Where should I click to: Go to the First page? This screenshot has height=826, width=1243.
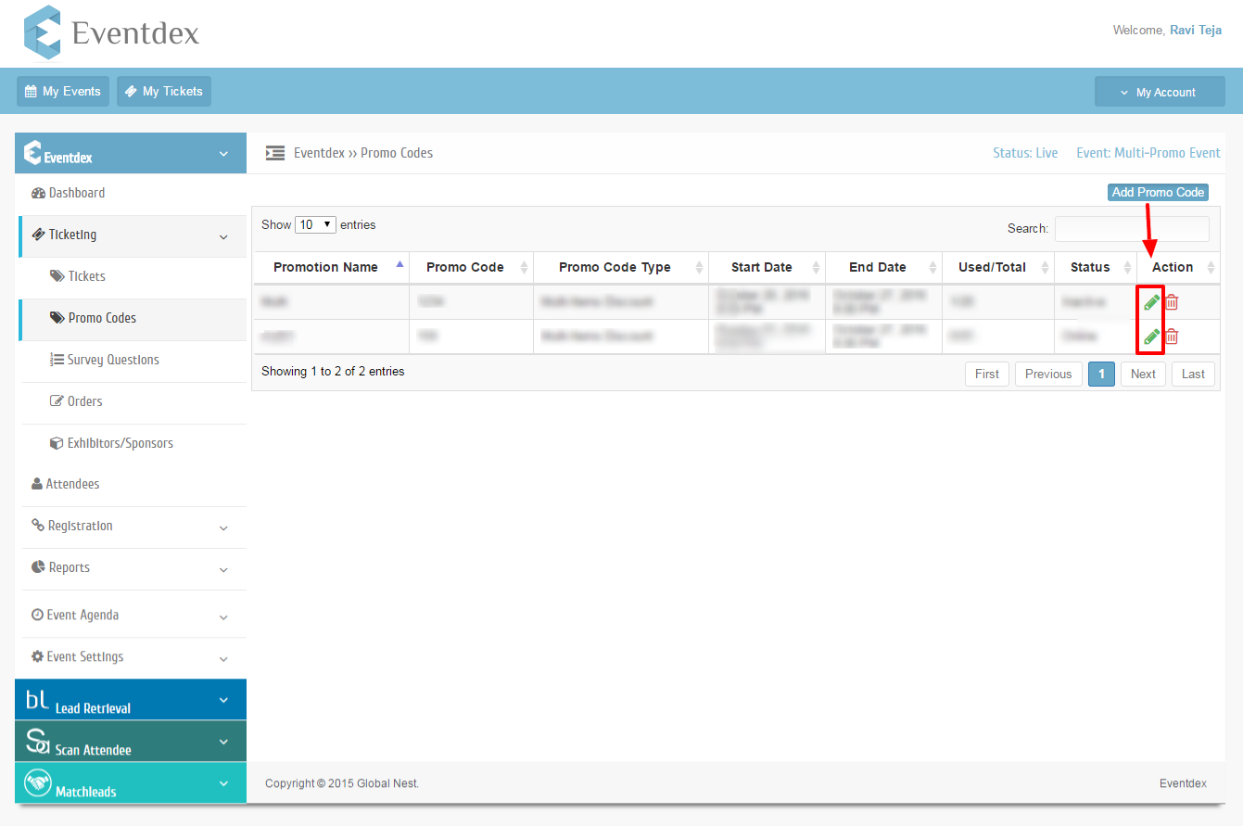coord(987,374)
